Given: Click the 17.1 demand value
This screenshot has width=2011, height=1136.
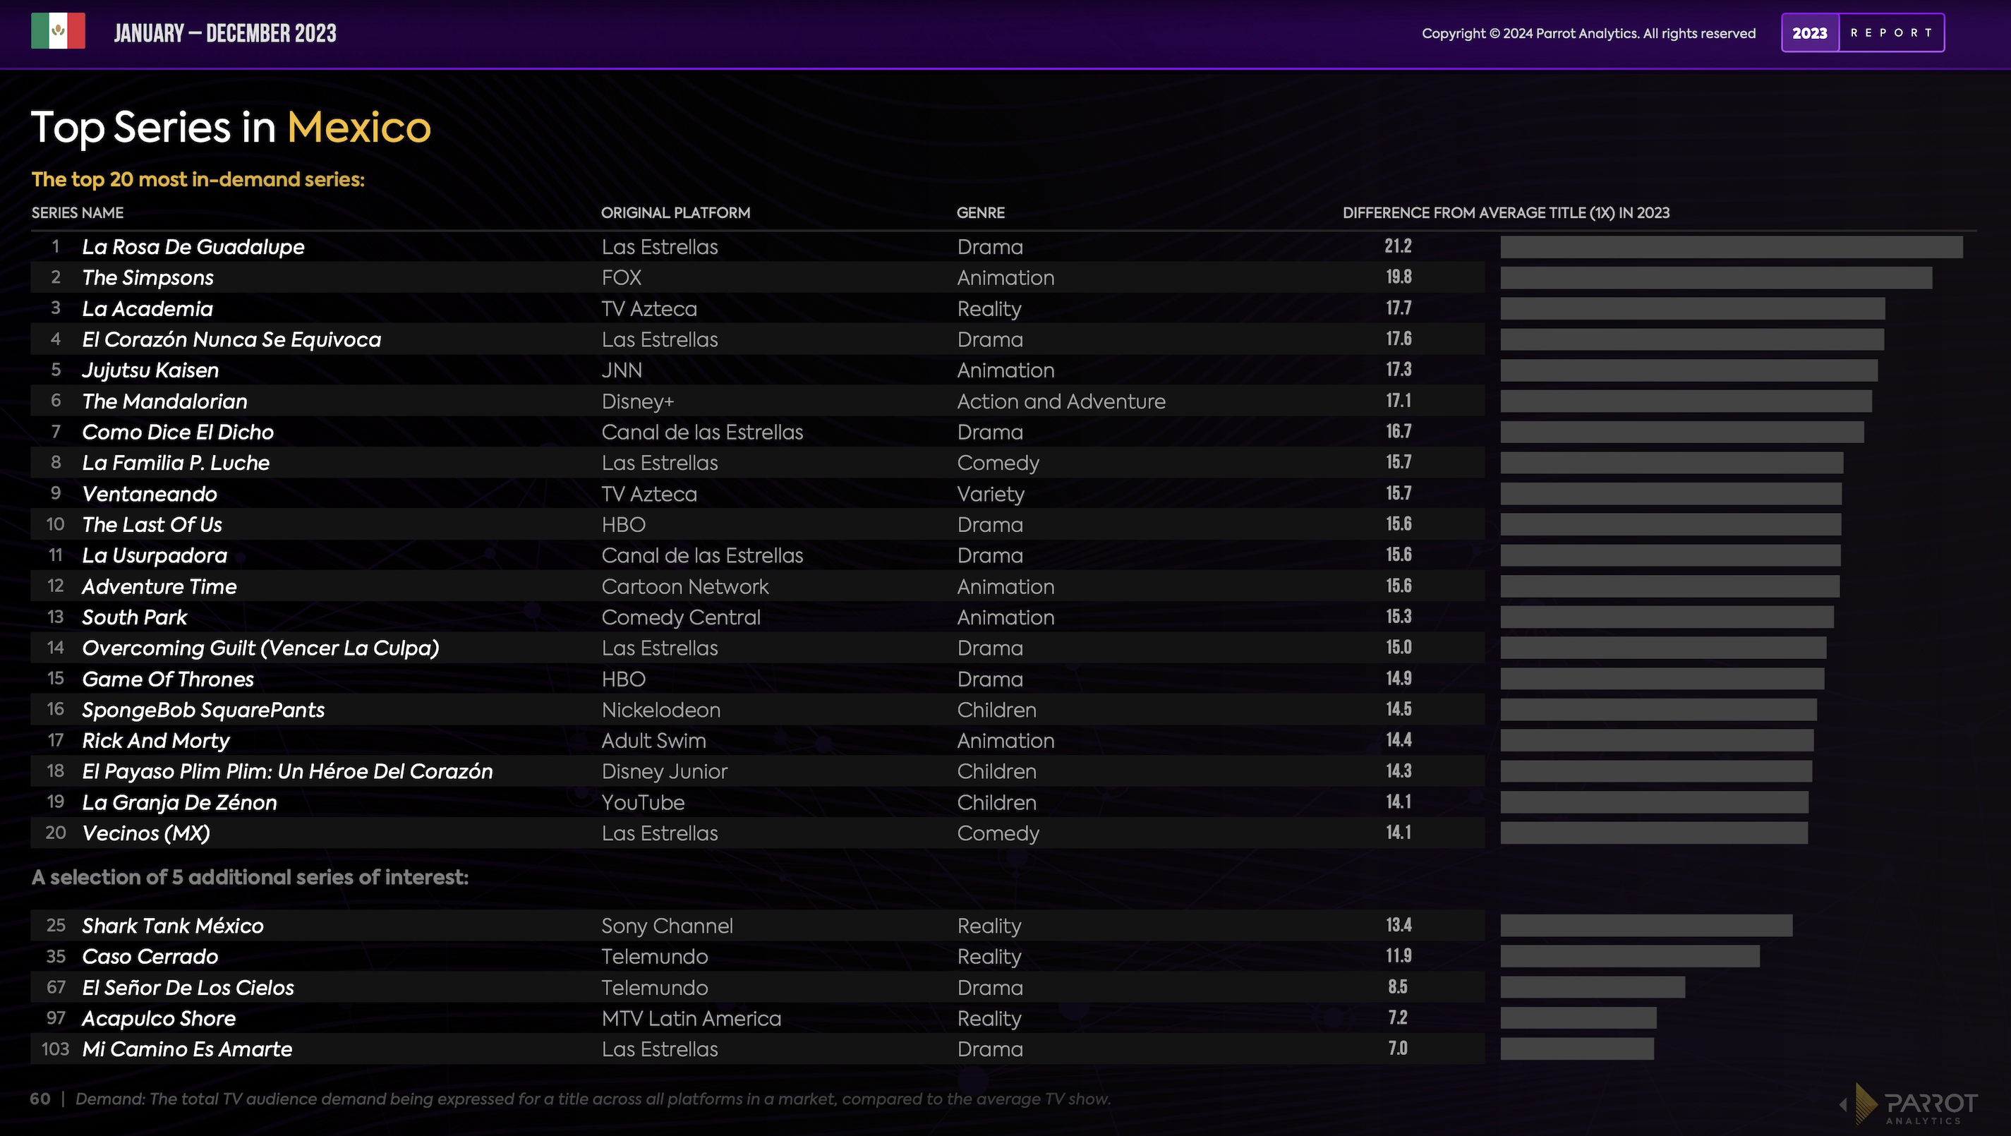Looking at the screenshot, I should [1399, 401].
